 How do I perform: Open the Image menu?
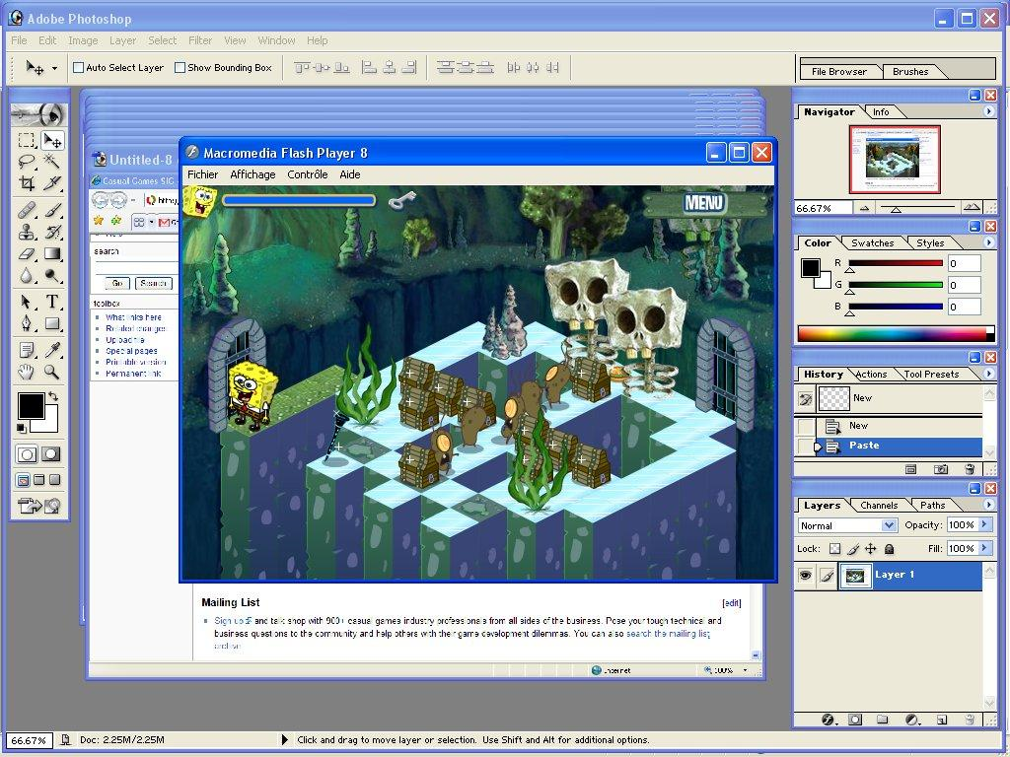[83, 40]
